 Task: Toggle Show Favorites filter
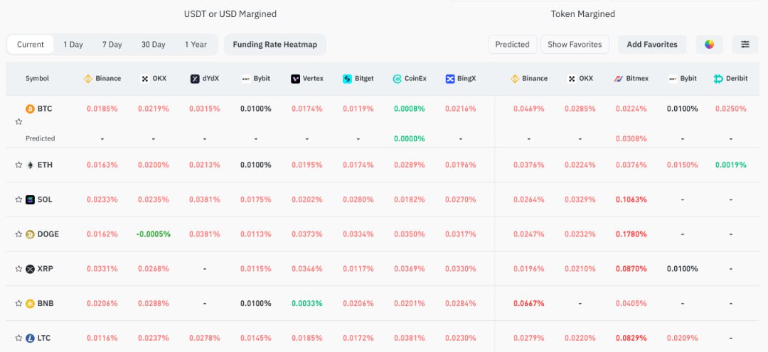pos(575,45)
